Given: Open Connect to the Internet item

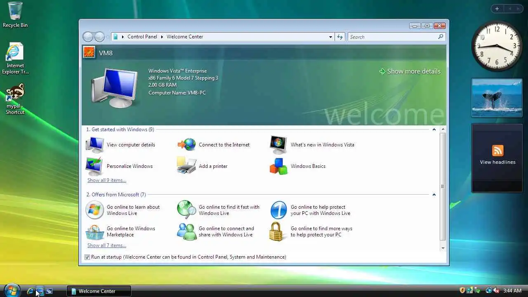Looking at the screenshot, I should [x=214, y=145].
